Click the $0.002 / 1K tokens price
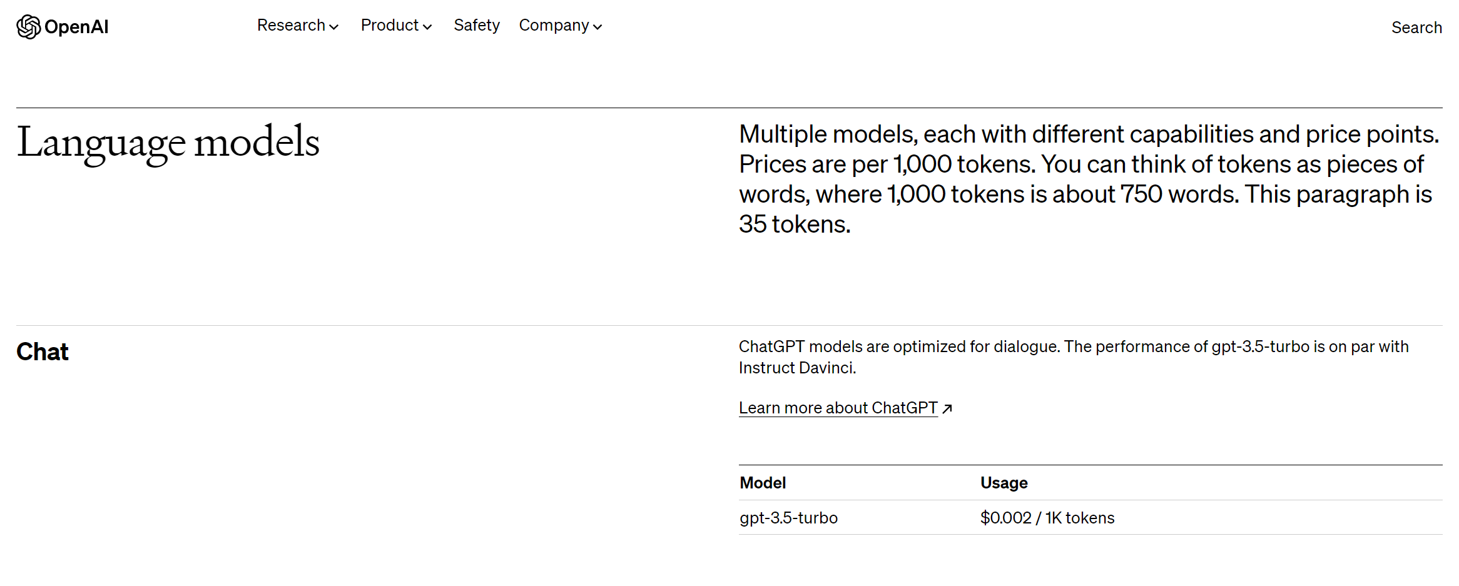 (x=1047, y=518)
